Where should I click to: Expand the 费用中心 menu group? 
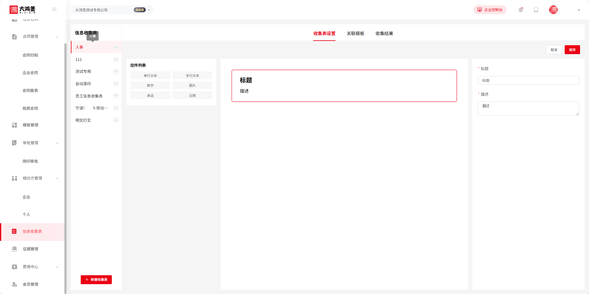57,267
